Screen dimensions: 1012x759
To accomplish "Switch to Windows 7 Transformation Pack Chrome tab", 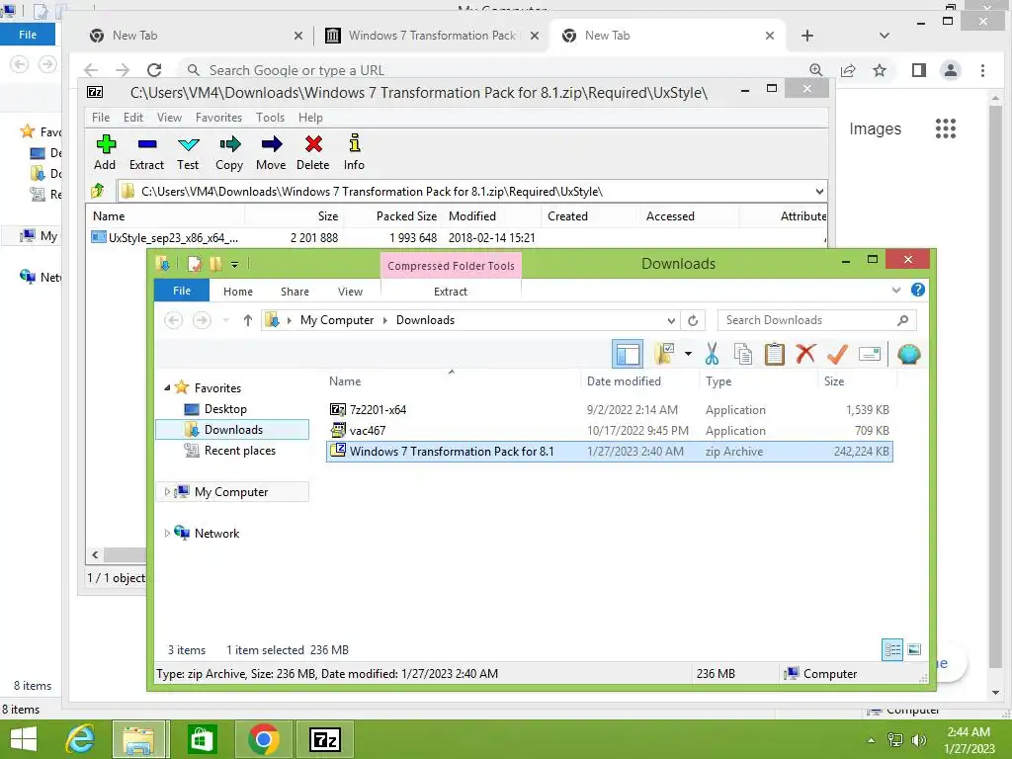I will [431, 36].
